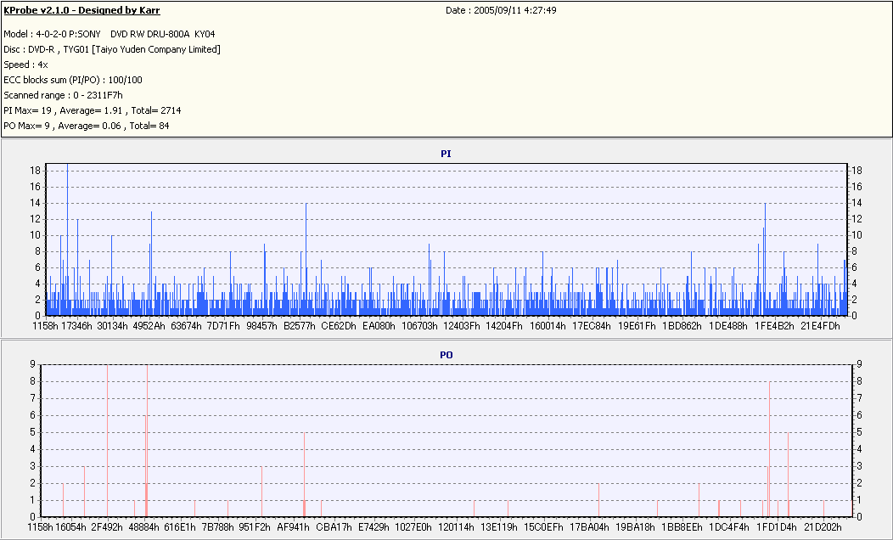
Task: Click the Speed 4x line
Action: (20, 65)
